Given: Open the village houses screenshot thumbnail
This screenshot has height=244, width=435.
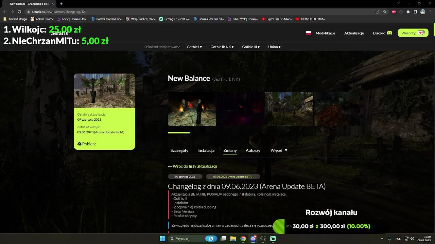Looking at the screenshot, I should (x=289, y=109).
